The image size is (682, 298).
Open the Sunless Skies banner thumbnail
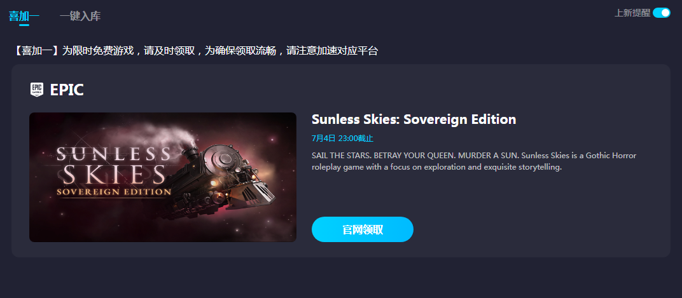pos(163,177)
